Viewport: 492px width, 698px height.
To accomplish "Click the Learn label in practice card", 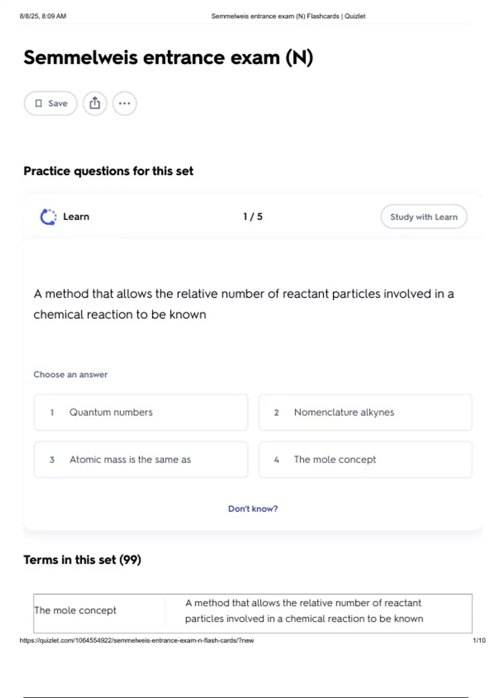I will coord(76,216).
